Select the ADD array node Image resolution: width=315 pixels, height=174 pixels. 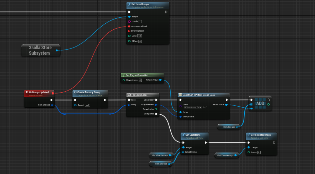click(260, 103)
